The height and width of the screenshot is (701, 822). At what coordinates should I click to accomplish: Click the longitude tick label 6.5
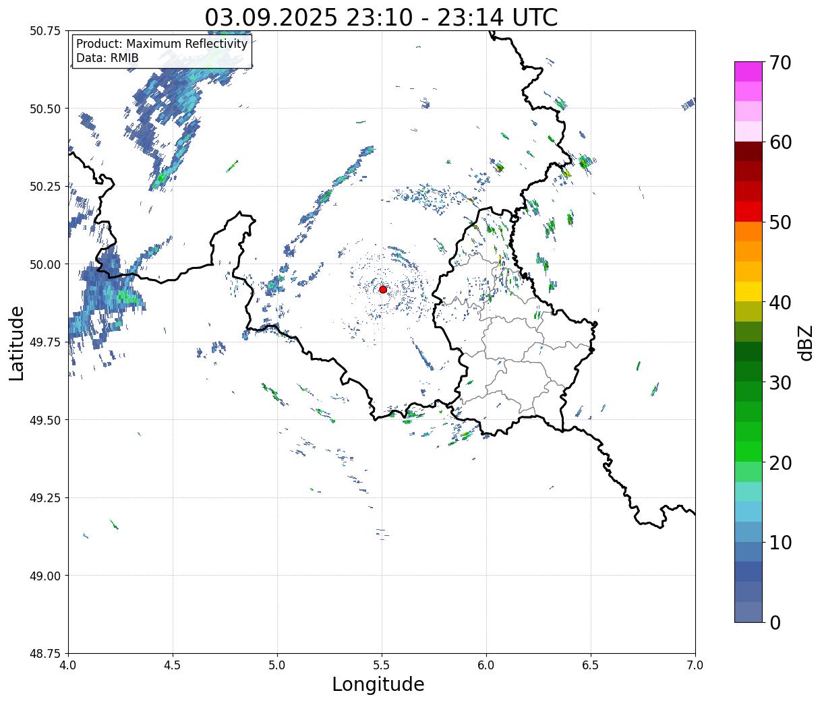591,665
